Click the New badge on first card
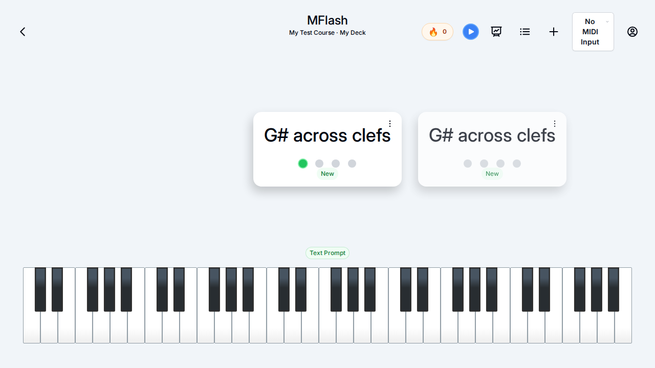Image resolution: width=655 pixels, height=368 pixels. [327, 174]
